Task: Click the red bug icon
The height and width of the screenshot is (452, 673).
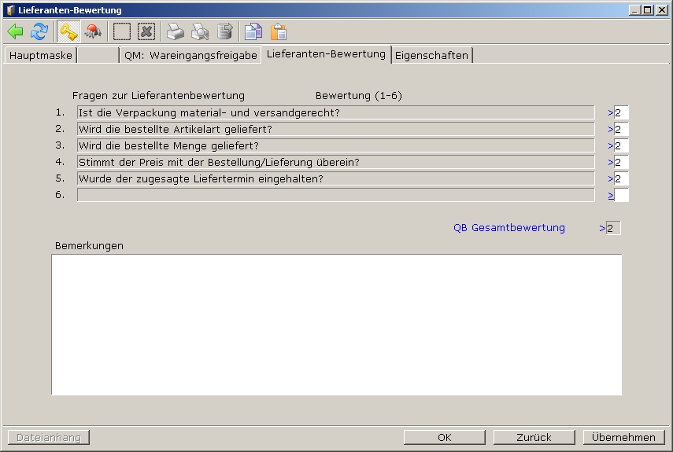Action: 93,31
